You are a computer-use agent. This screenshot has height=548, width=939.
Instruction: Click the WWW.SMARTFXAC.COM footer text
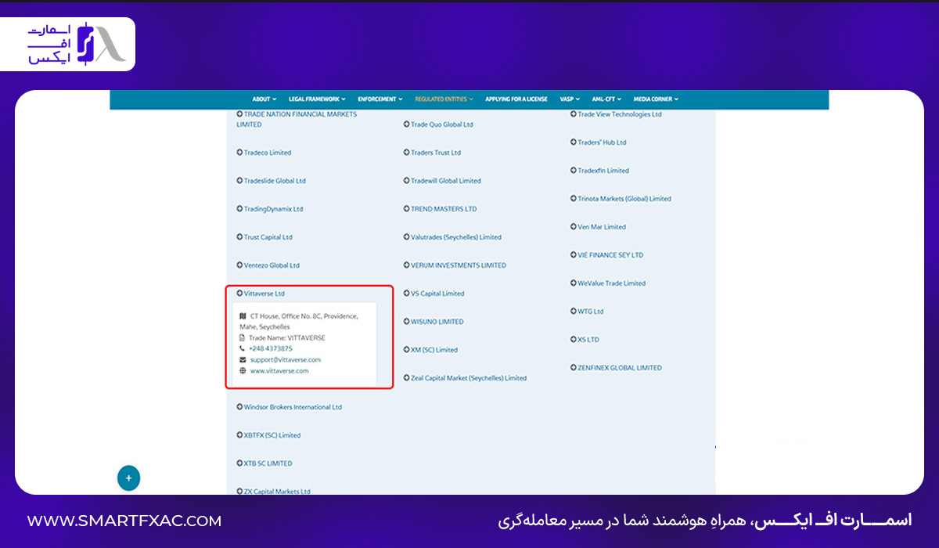[x=124, y=521]
